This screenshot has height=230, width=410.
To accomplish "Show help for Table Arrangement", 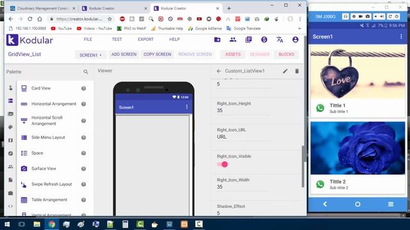I will [x=83, y=200].
